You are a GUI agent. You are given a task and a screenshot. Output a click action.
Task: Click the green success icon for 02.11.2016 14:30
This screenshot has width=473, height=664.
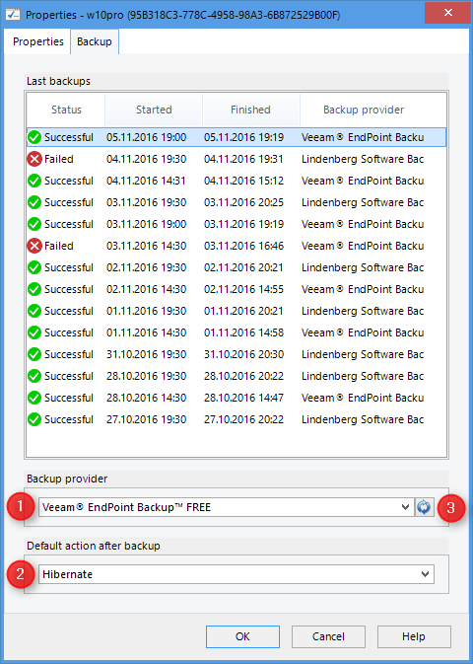34,289
